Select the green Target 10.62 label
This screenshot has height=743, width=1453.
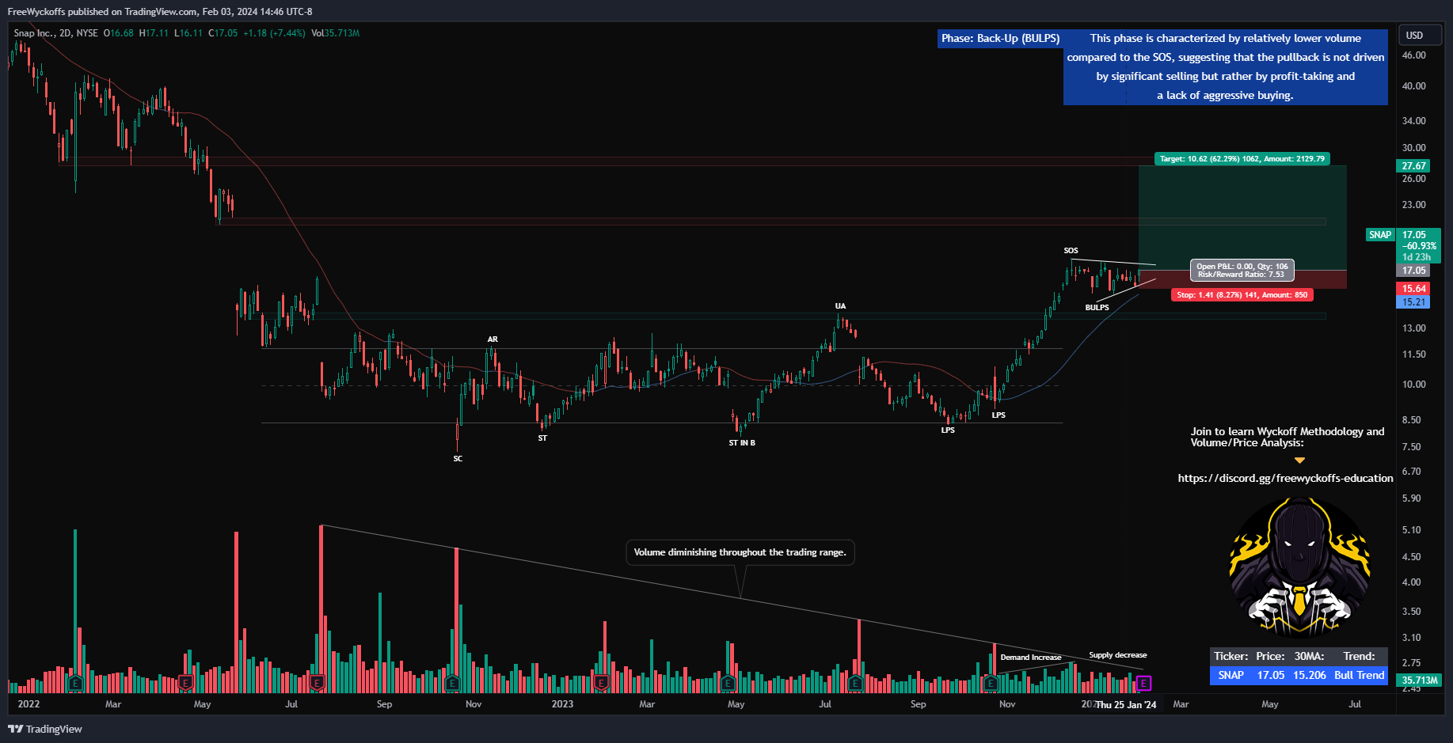(1242, 159)
